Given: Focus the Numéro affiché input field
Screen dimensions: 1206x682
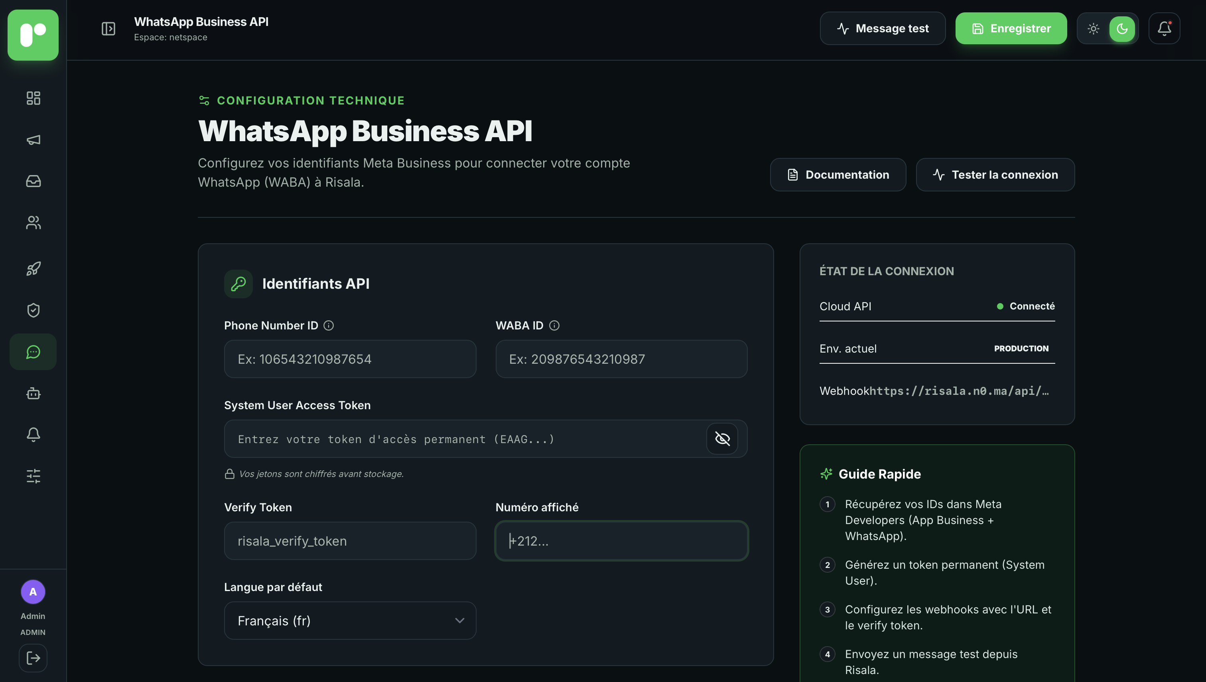Looking at the screenshot, I should pos(621,541).
